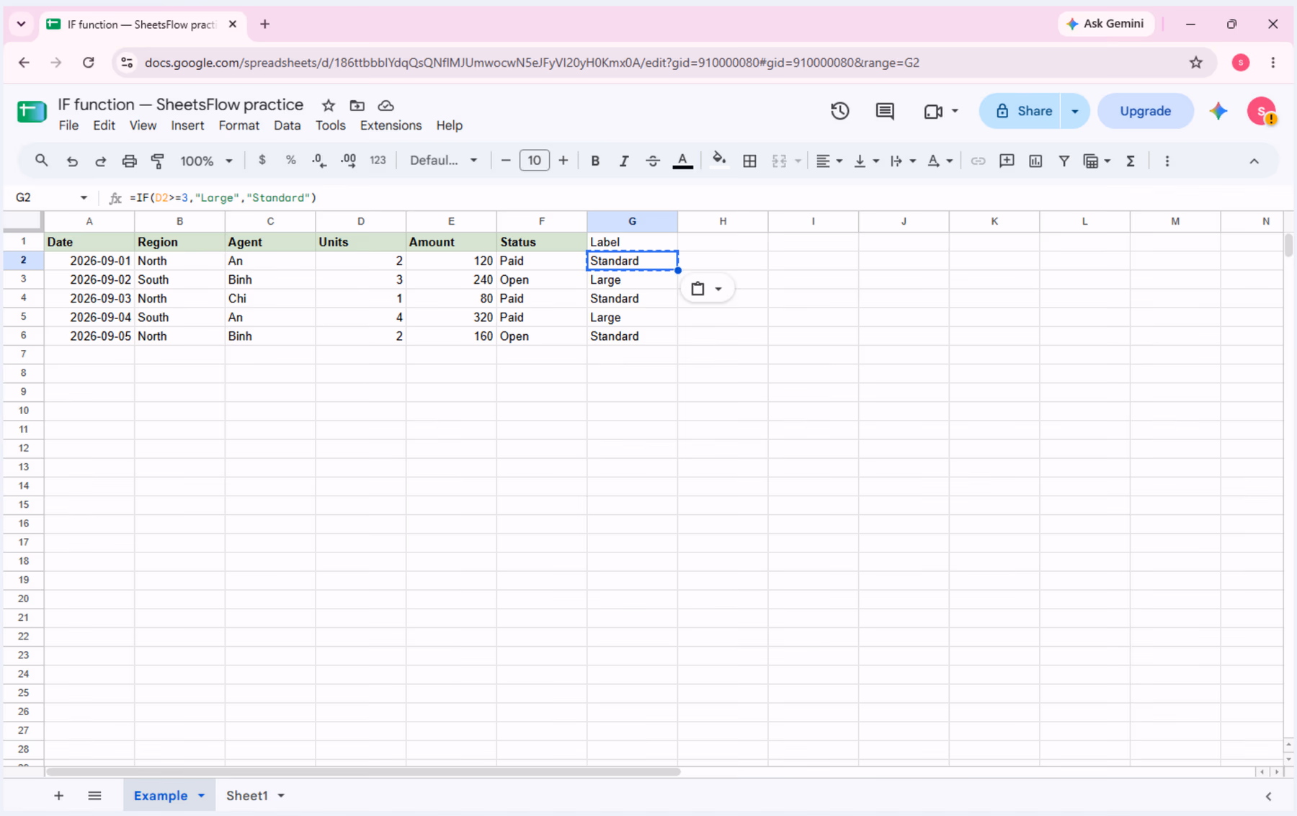
Task: Click the Upgrade button
Action: point(1145,111)
